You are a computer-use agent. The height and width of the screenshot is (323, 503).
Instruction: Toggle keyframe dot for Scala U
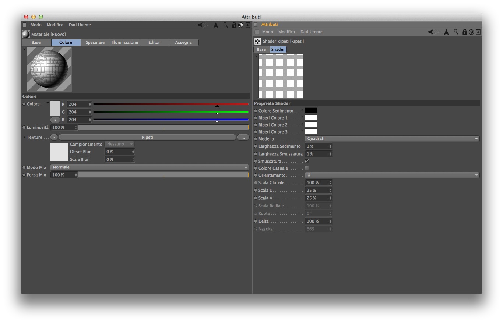click(x=256, y=191)
